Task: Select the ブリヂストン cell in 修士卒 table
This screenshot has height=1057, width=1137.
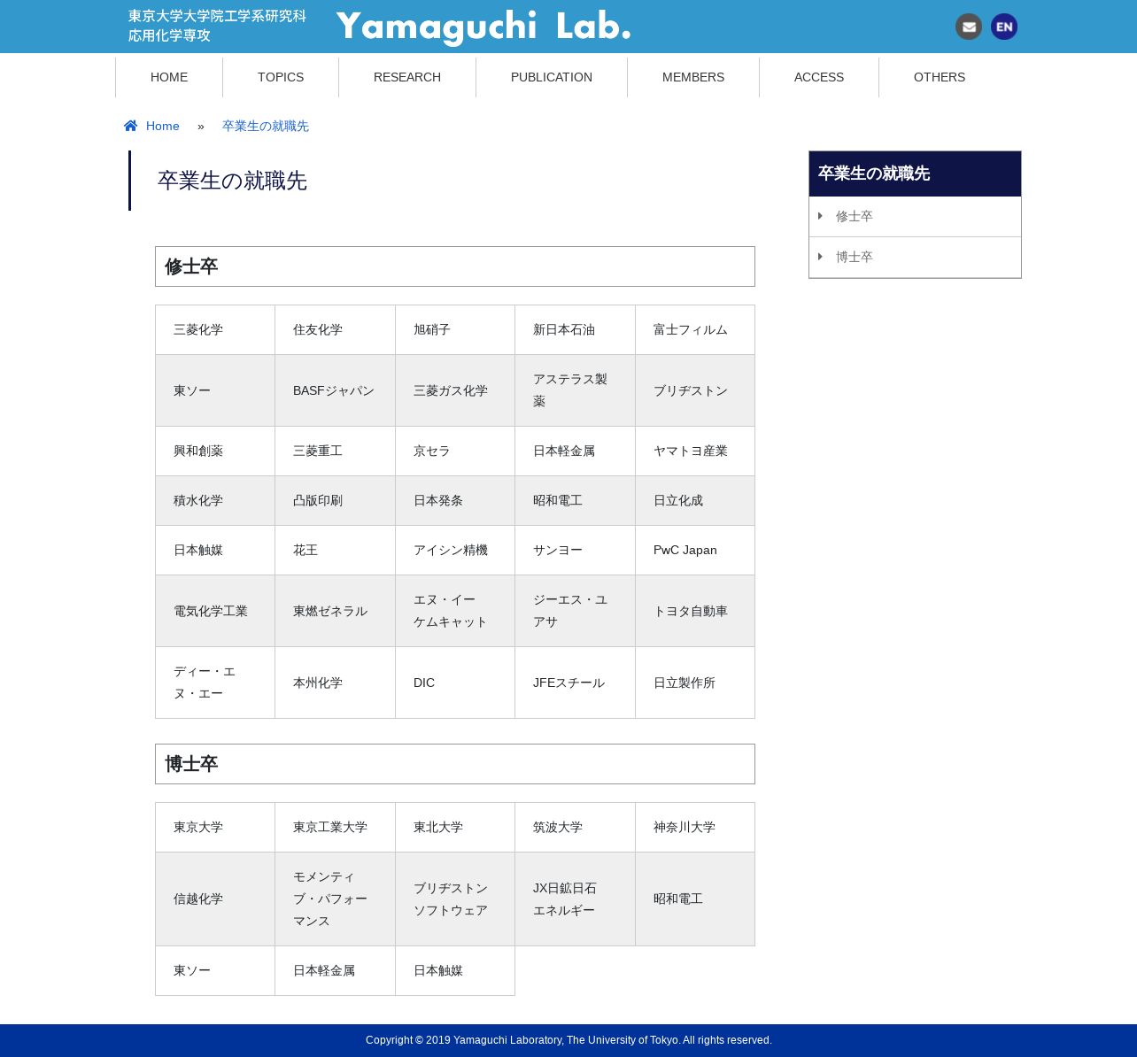Action: [x=695, y=390]
